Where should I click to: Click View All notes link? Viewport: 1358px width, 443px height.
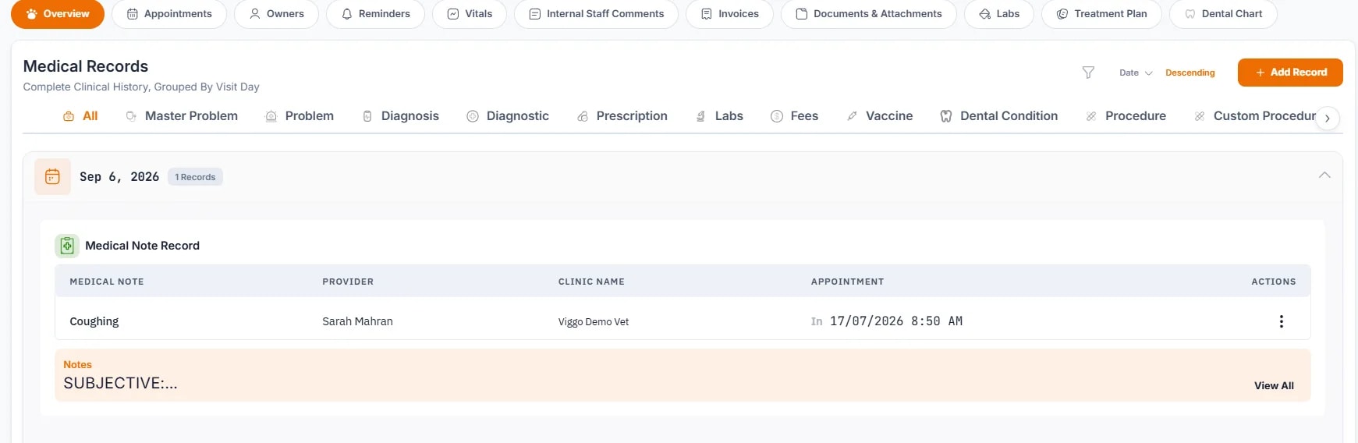pyautogui.click(x=1274, y=385)
